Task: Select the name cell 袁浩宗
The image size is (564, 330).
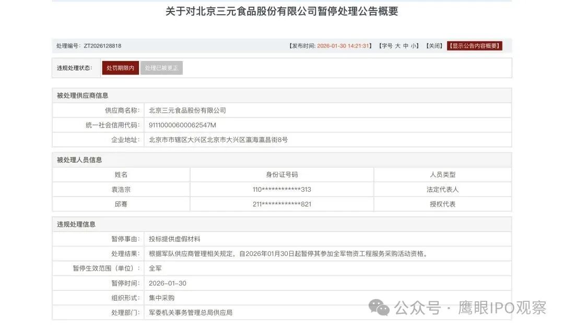Action: (x=121, y=190)
